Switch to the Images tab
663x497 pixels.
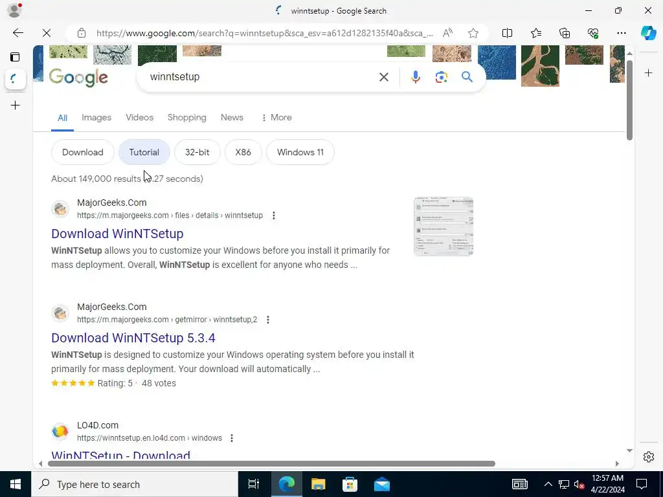(96, 118)
